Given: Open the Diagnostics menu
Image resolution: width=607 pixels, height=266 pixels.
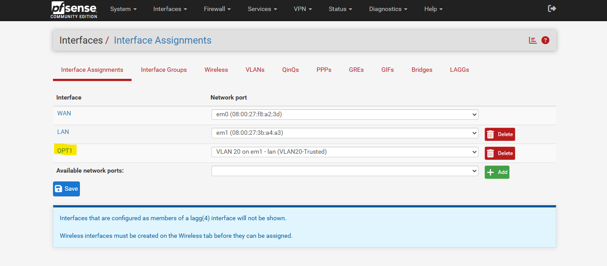Looking at the screenshot, I should (x=388, y=9).
